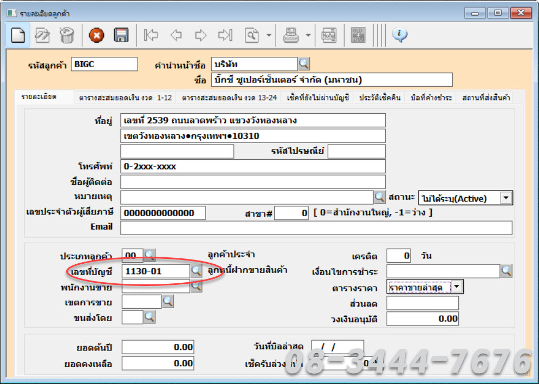Click the first ที่อยู่ address line

point(253,120)
